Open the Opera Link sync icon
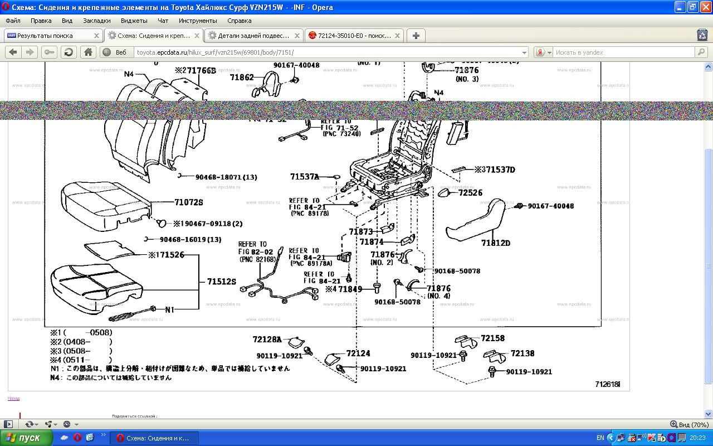 coord(31,424)
